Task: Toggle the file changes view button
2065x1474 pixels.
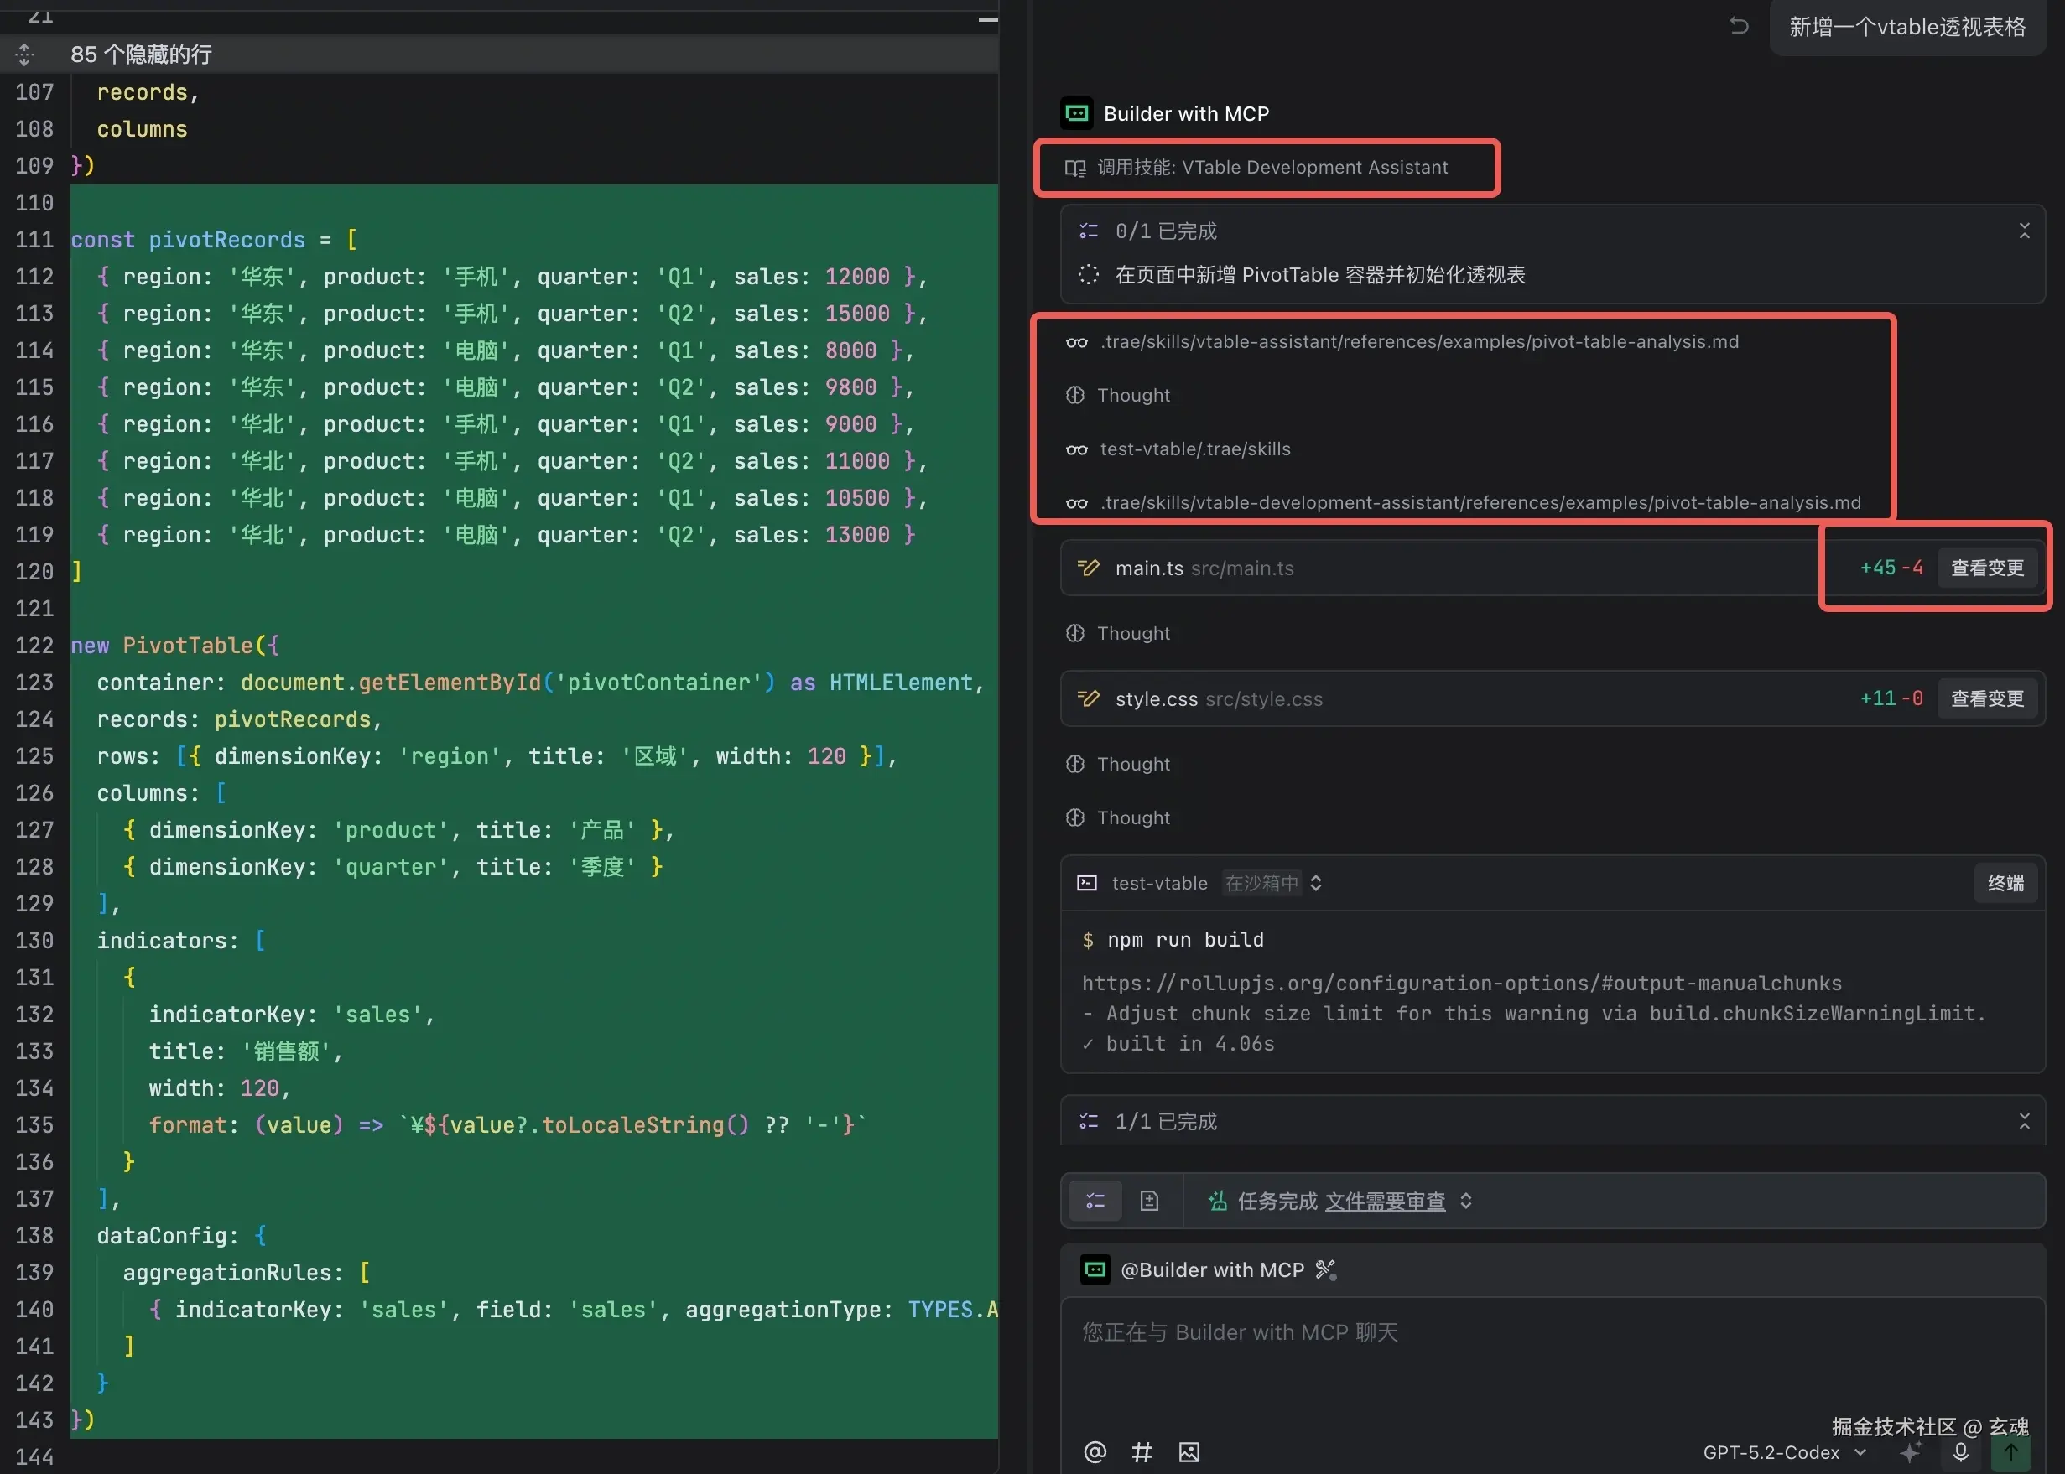Action: click(x=1149, y=1201)
